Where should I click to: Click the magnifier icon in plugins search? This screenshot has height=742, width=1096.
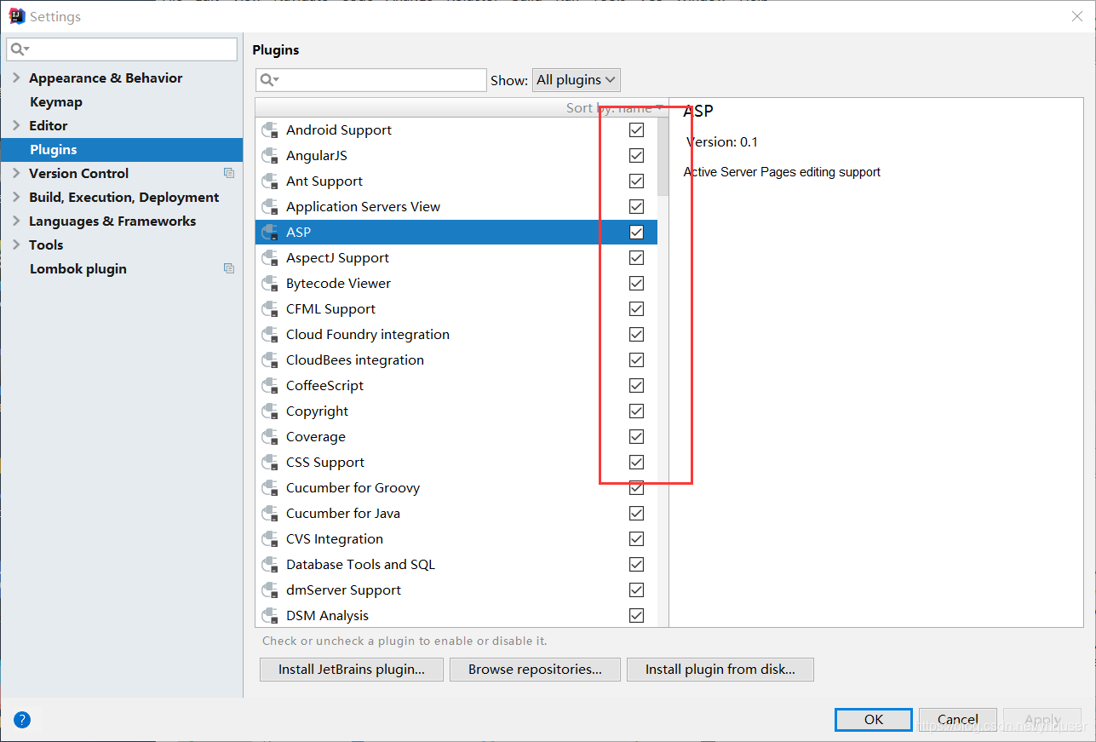click(268, 80)
